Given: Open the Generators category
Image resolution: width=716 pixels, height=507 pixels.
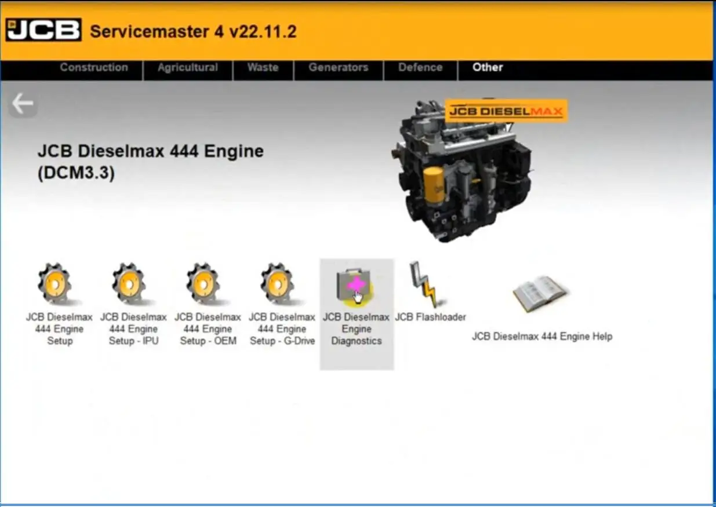Looking at the screenshot, I should click(x=337, y=68).
